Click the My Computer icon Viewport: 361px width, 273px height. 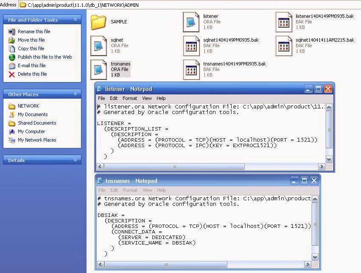coord(12,132)
